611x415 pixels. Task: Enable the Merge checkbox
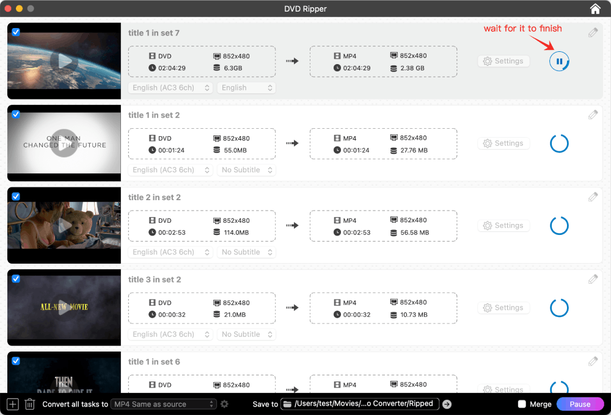tap(522, 404)
